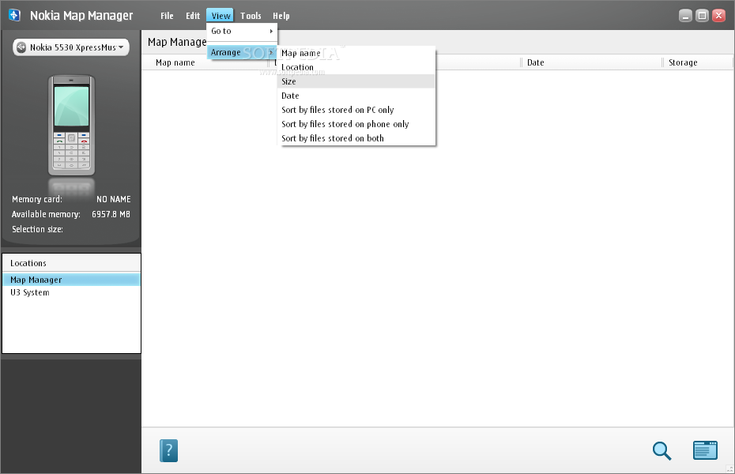
Task: Open the Tools menu
Action: click(251, 16)
